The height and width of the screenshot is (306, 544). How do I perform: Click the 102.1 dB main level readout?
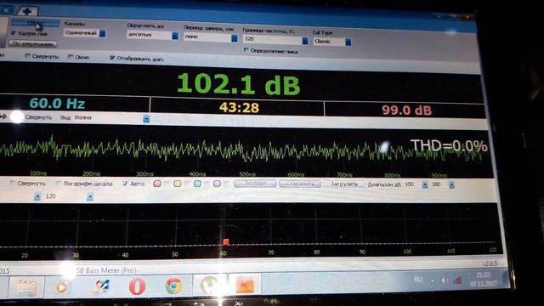(x=238, y=84)
